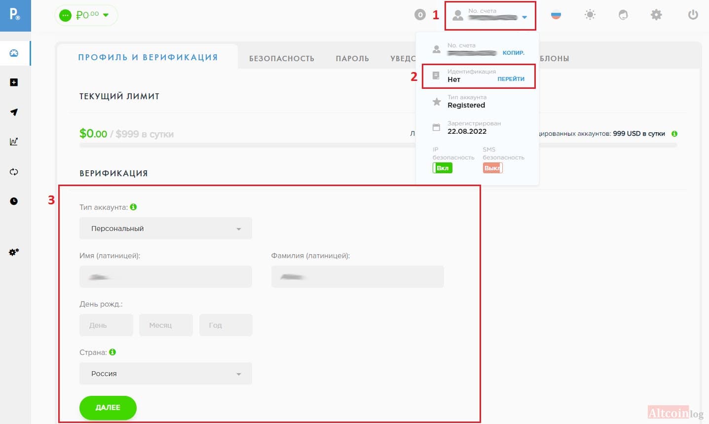Switch to the Безопасность tab
This screenshot has width=709, height=424.
(282, 59)
